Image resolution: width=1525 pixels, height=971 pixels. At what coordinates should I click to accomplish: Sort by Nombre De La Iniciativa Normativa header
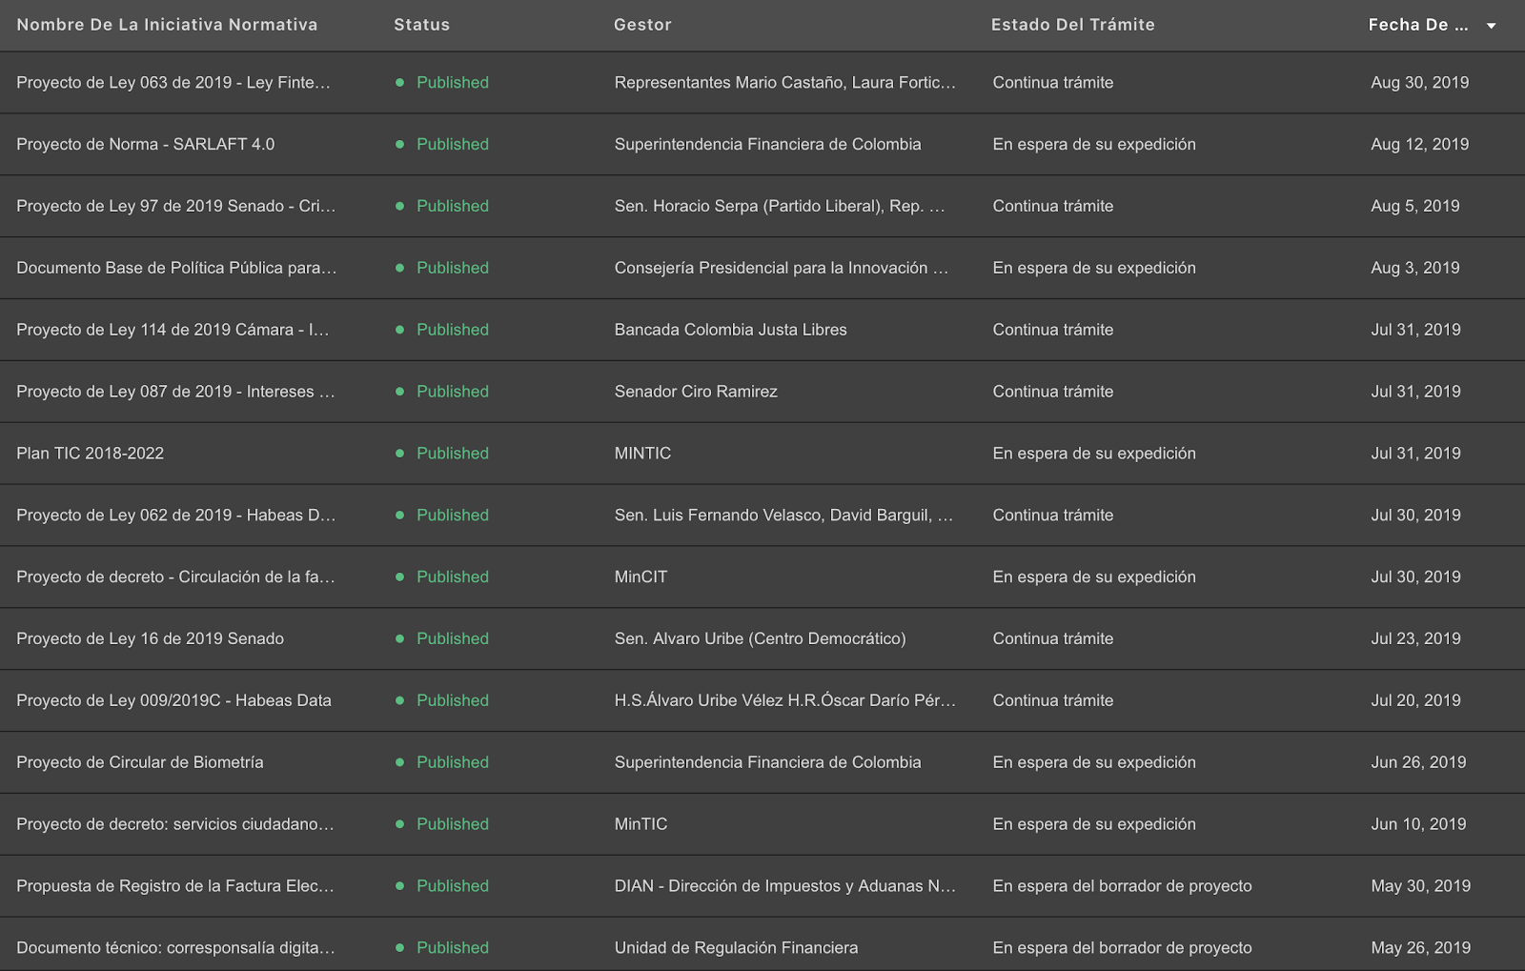167,25
